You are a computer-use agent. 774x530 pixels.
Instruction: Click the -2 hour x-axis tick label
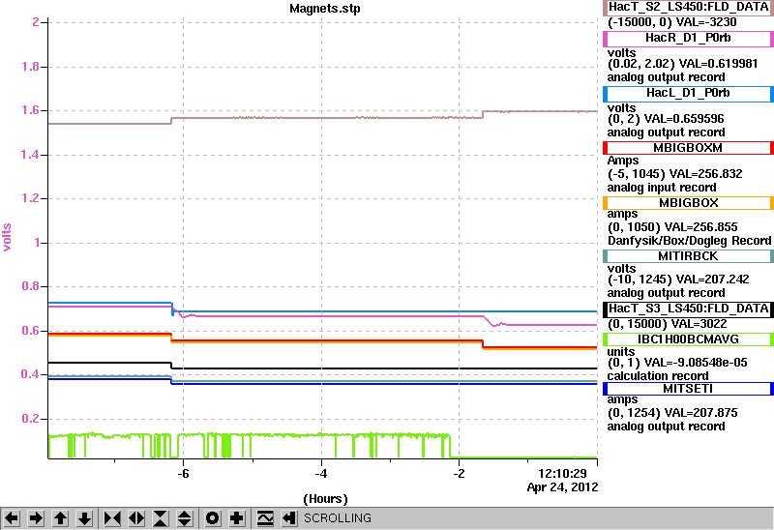tap(459, 474)
